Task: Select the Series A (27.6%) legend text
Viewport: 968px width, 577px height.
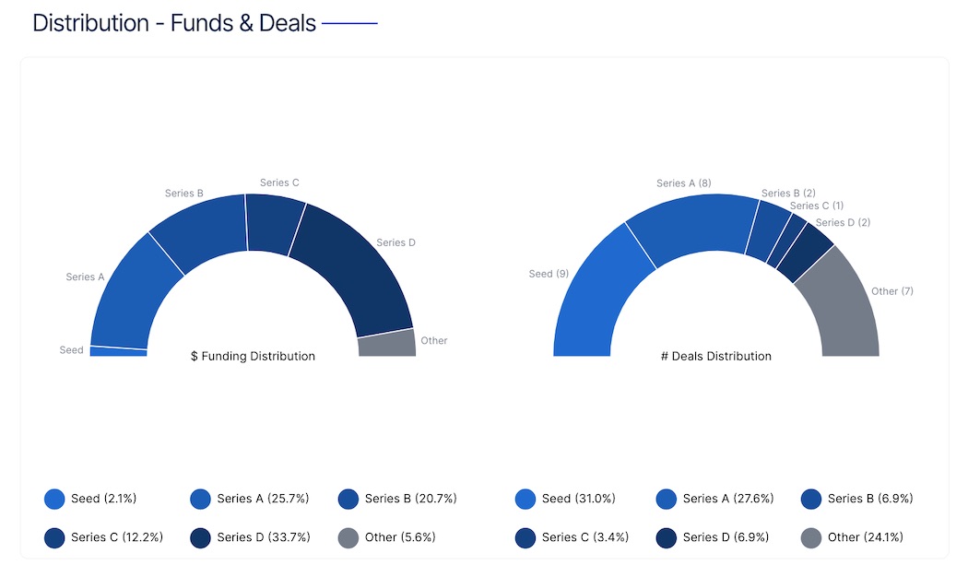Action: point(728,499)
